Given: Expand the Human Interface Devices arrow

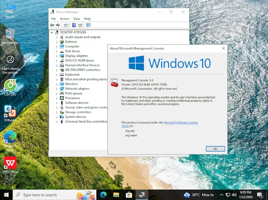Looking at the screenshot, I should point(57,65).
